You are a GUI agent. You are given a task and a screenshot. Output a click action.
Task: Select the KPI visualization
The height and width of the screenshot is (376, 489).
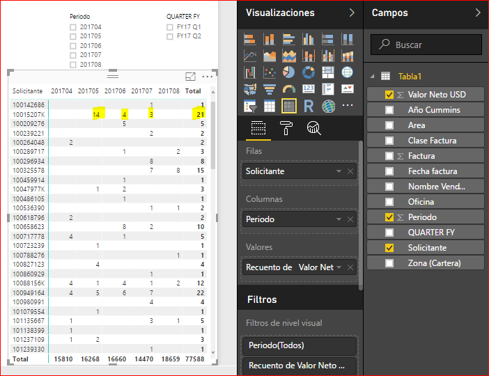pos(347,89)
